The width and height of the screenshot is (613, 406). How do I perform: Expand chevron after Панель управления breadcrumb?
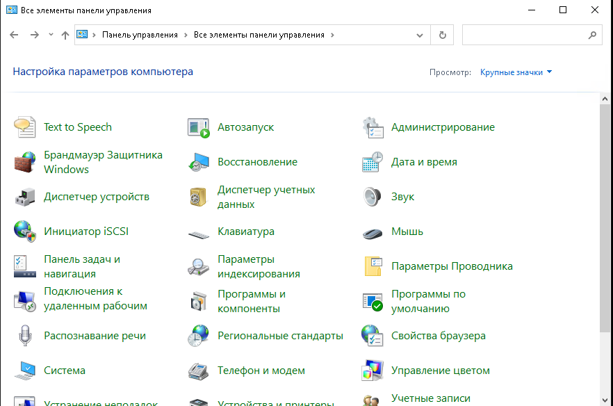(x=186, y=35)
